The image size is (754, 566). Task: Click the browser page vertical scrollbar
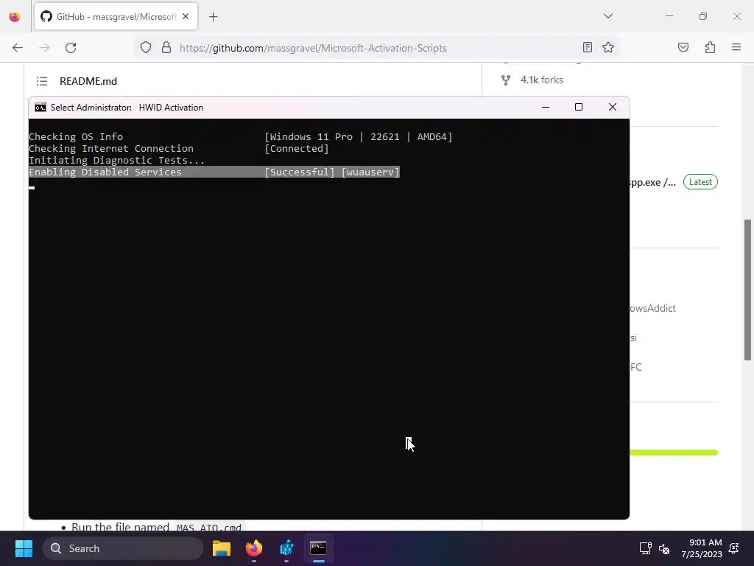(747, 290)
